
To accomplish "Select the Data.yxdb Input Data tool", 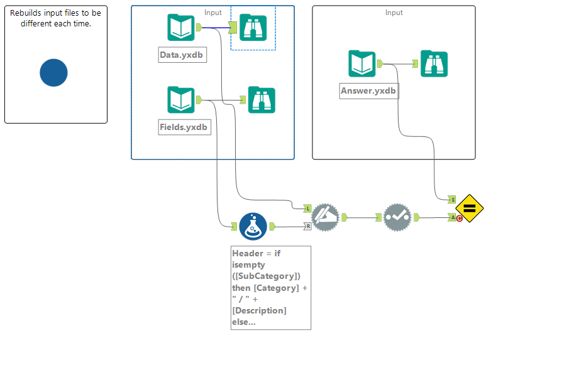I will (181, 28).
